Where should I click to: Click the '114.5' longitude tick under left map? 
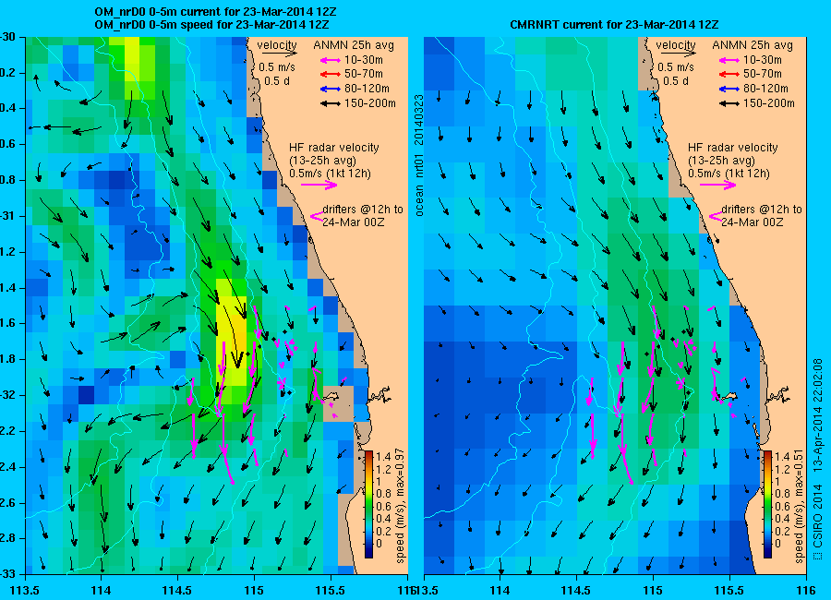(177, 590)
